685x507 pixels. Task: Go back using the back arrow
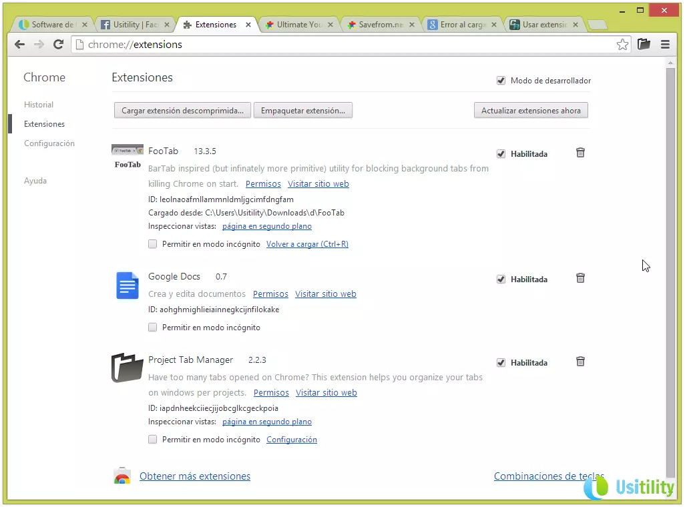tap(19, 45)
